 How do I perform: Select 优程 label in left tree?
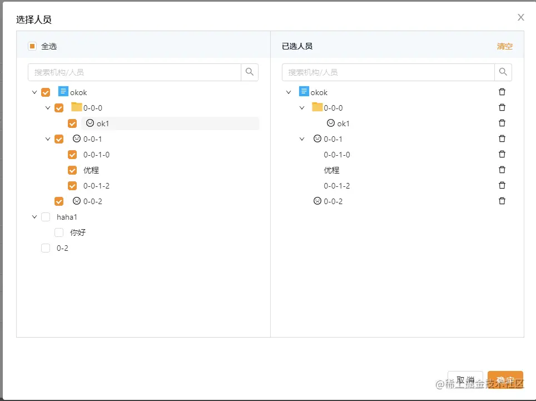click(91, 170)
